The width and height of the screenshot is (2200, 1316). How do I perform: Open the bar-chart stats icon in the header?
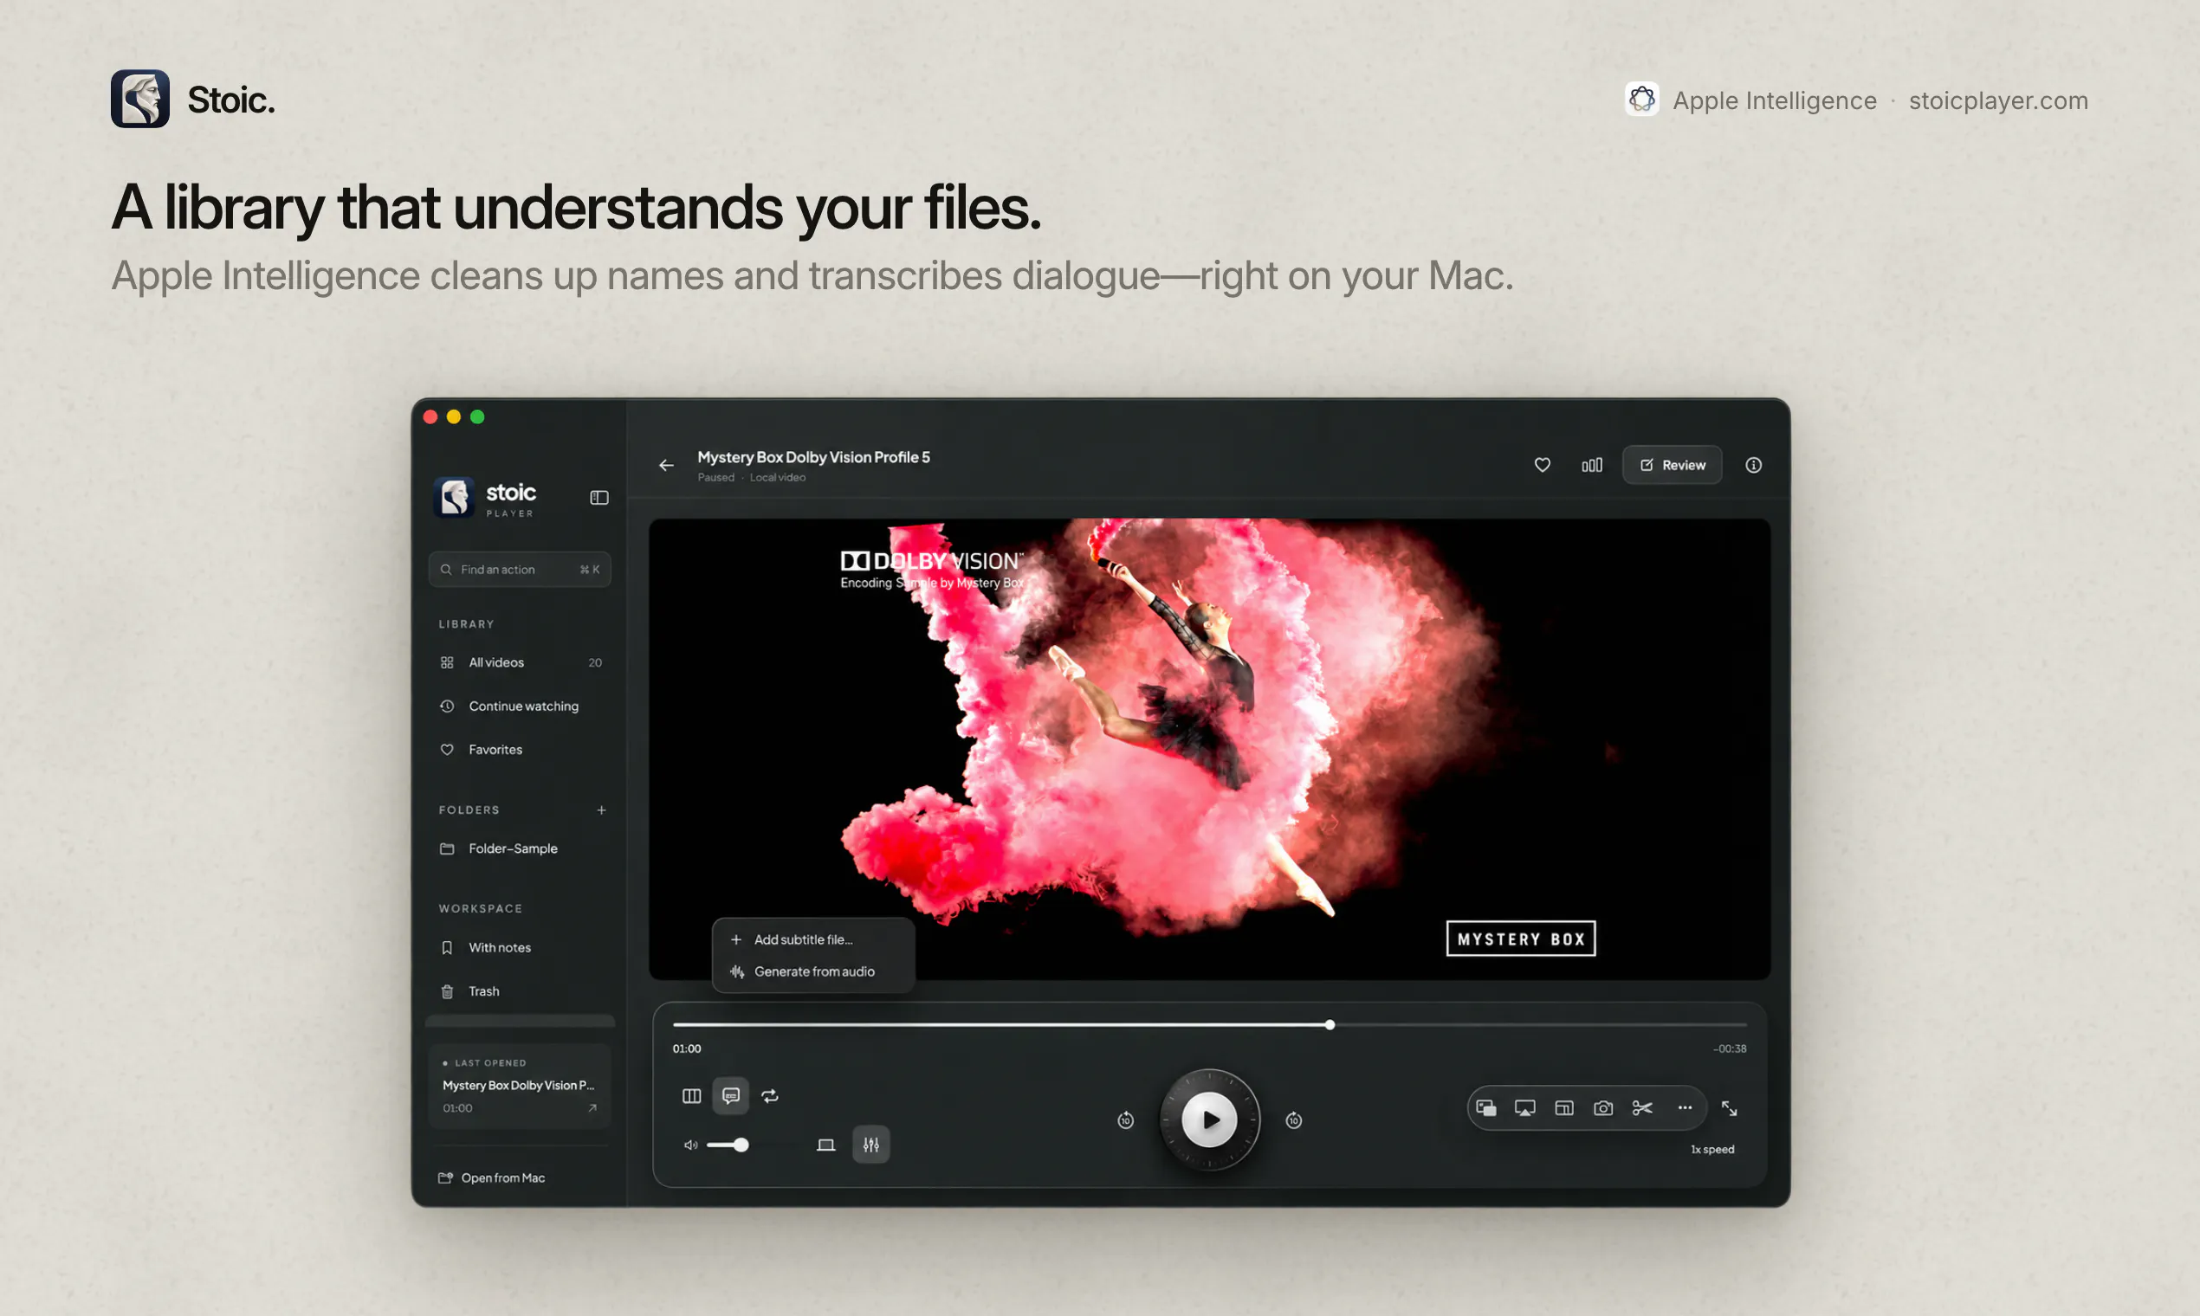[1592, 465]
